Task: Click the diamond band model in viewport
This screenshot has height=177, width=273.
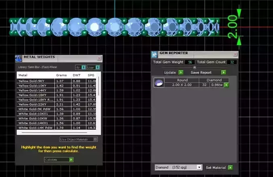Action: [x=115, y=27]
